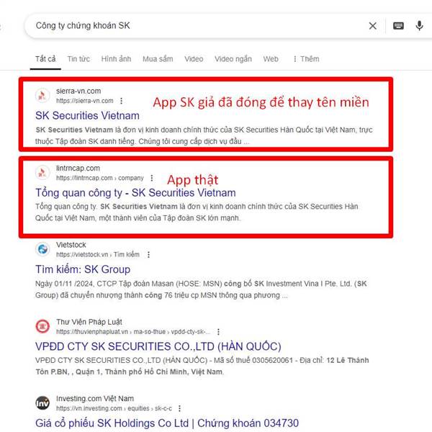The image size is (432, 432).
Task: Click the search field with Công ty chứng khoán SK
Action: click(x=193, y=26)
